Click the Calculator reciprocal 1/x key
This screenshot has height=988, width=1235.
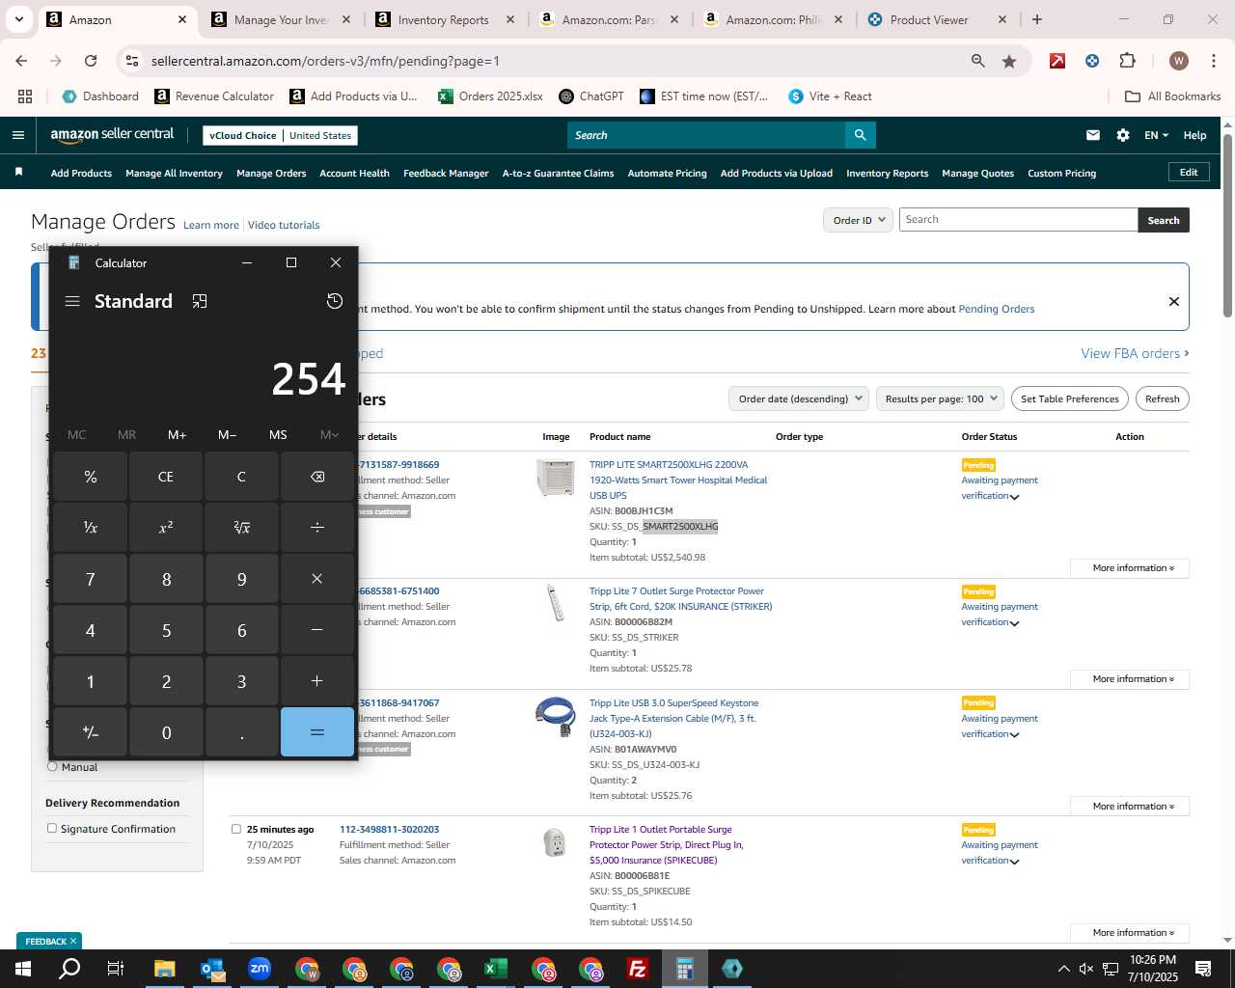[x=91, y=527]
